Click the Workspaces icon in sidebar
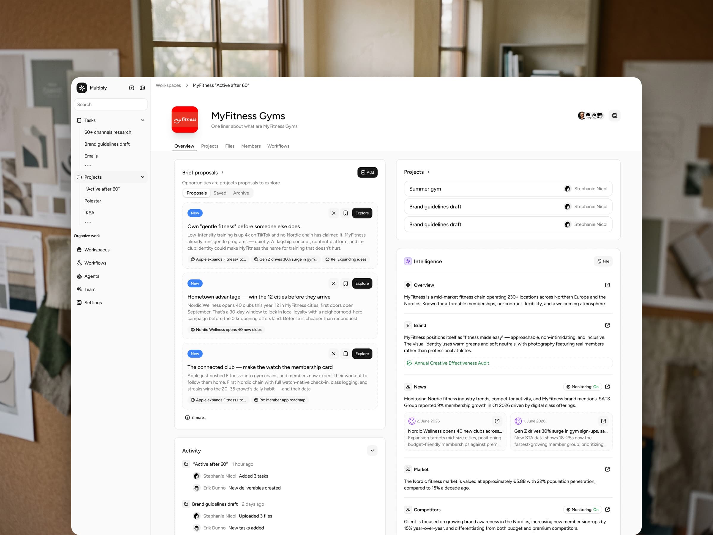The height and width of the screenshot is (535, 713). click(x=79, y=250)
